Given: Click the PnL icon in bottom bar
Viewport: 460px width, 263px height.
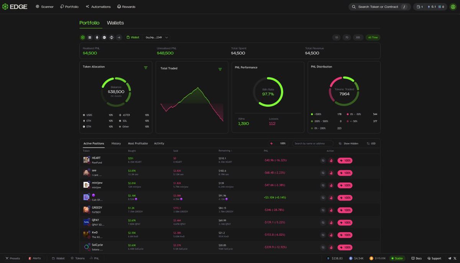Looking at the screenshot, I should coord(95,258).
